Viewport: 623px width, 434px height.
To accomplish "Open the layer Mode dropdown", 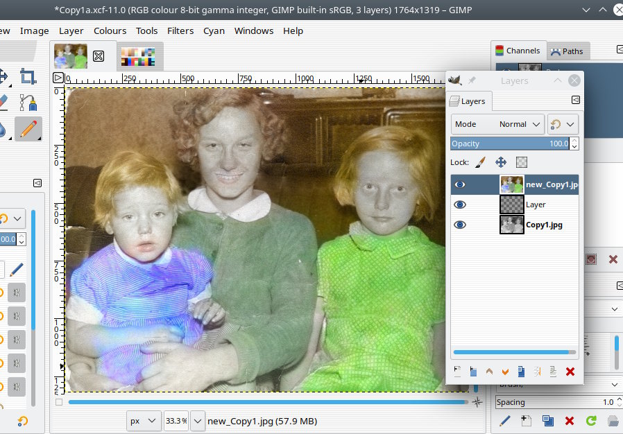I will tap(497, 124).
